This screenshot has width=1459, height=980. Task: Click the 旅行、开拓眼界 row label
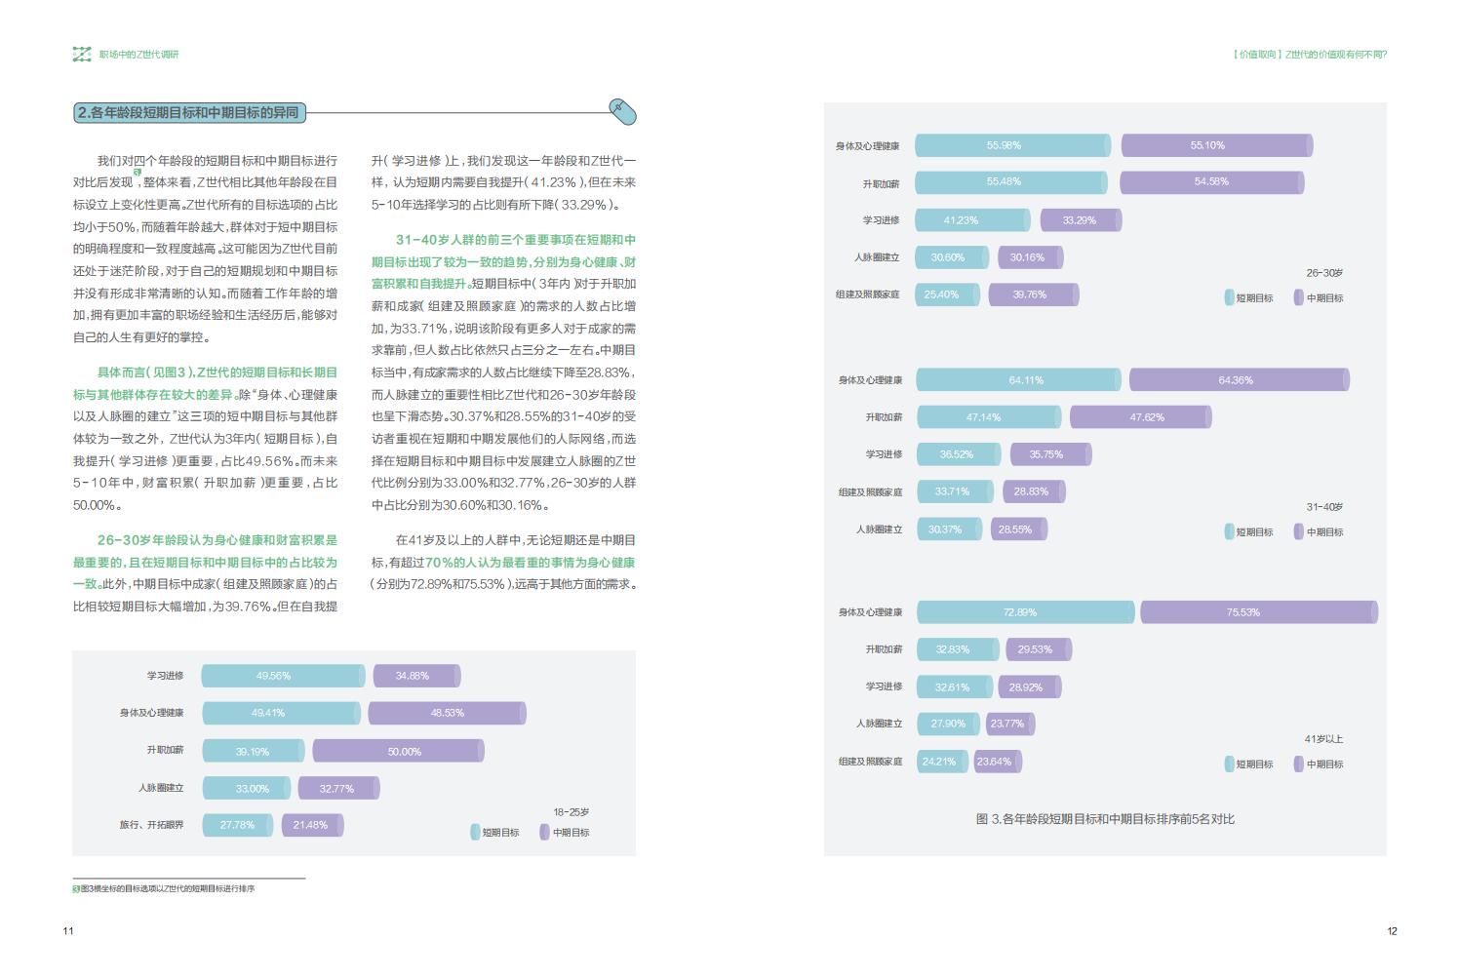pyautogui.click(x=151, y=825)
